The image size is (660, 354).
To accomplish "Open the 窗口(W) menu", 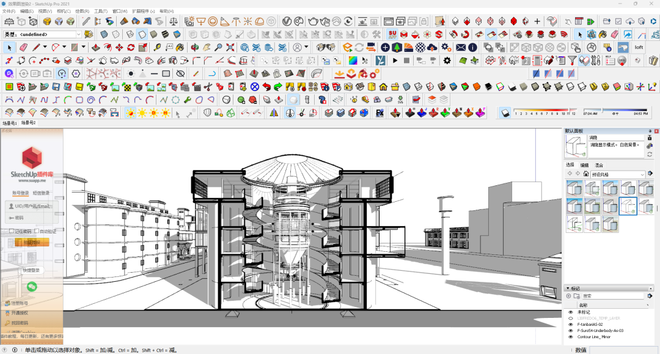I will click(120, 12).
